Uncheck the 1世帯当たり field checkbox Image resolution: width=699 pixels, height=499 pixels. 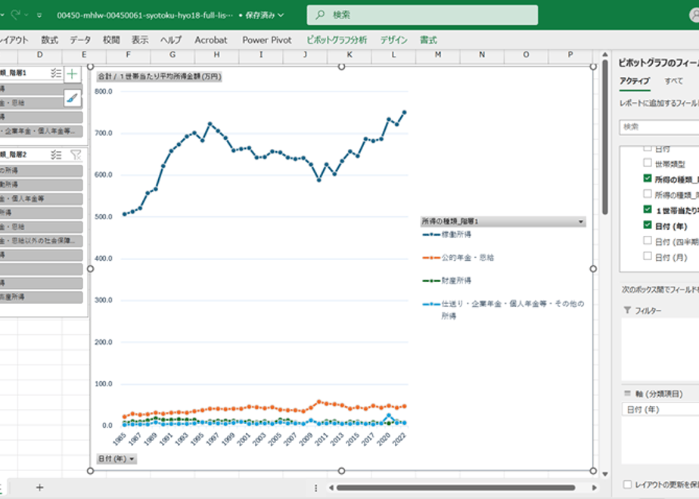coord(648,209)
